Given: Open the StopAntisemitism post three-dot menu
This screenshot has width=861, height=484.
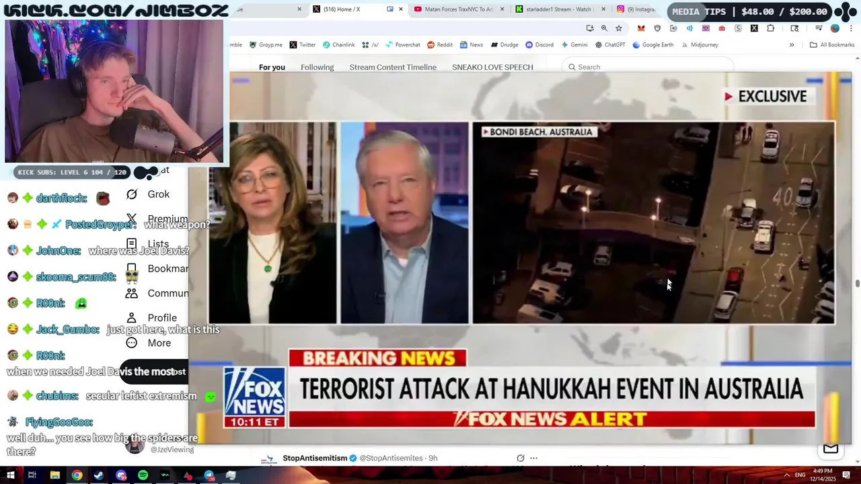Looking at the screenshot, I should pos(533,458).
